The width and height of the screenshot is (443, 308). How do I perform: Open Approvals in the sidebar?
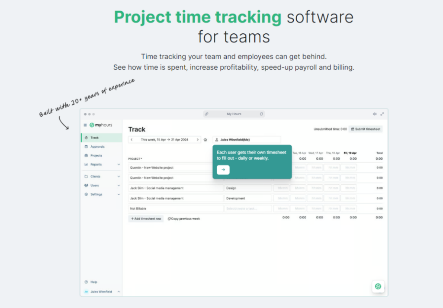point(97,147)
